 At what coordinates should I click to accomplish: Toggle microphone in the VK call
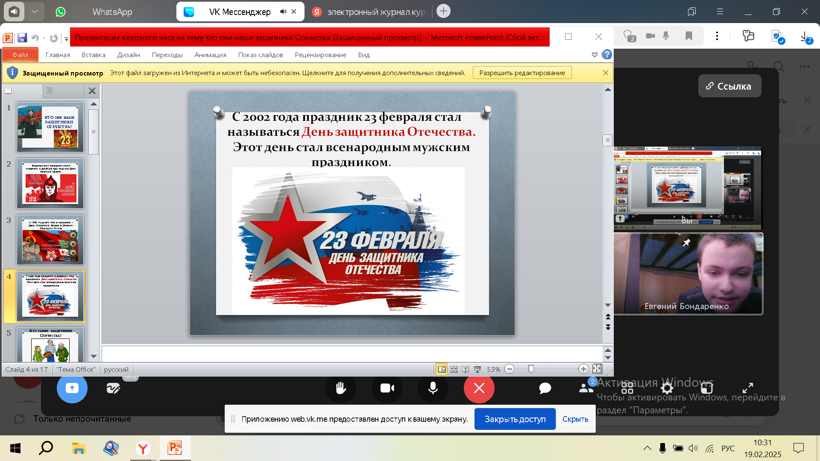433,388
